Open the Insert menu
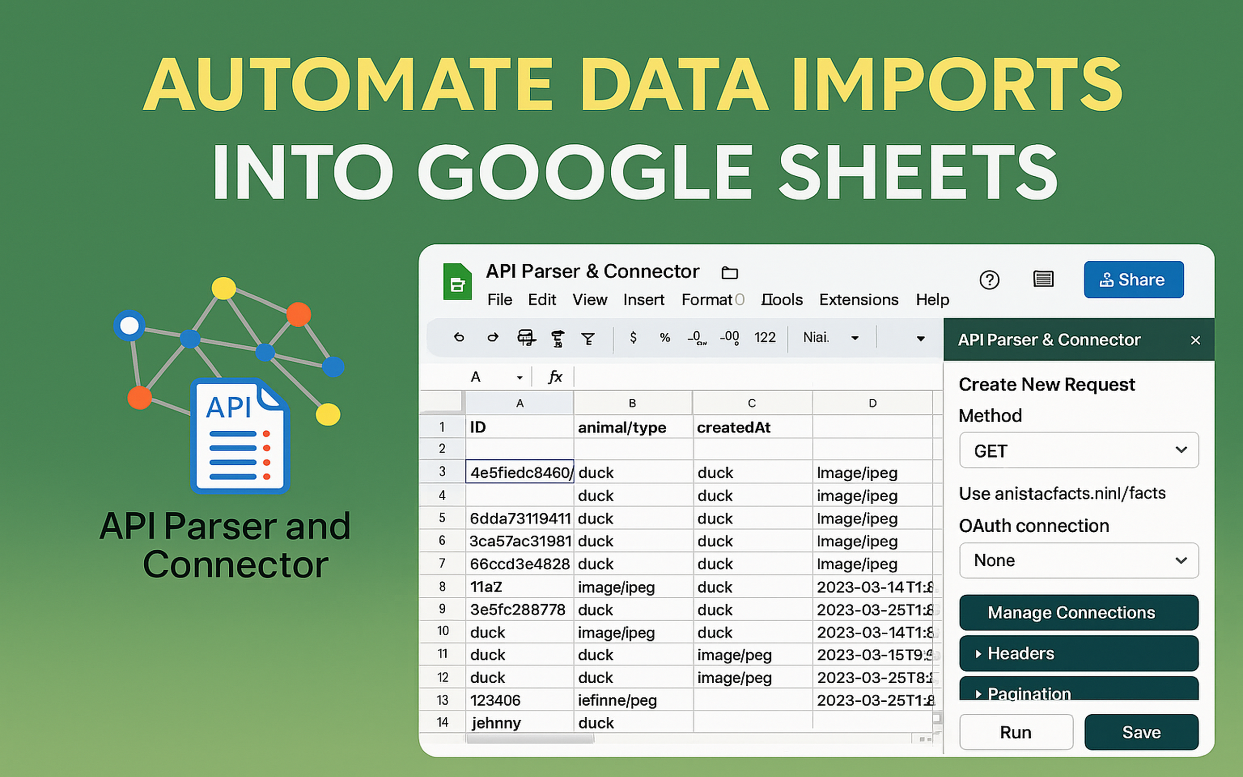 pyautogui.click(x=643, y=300)
